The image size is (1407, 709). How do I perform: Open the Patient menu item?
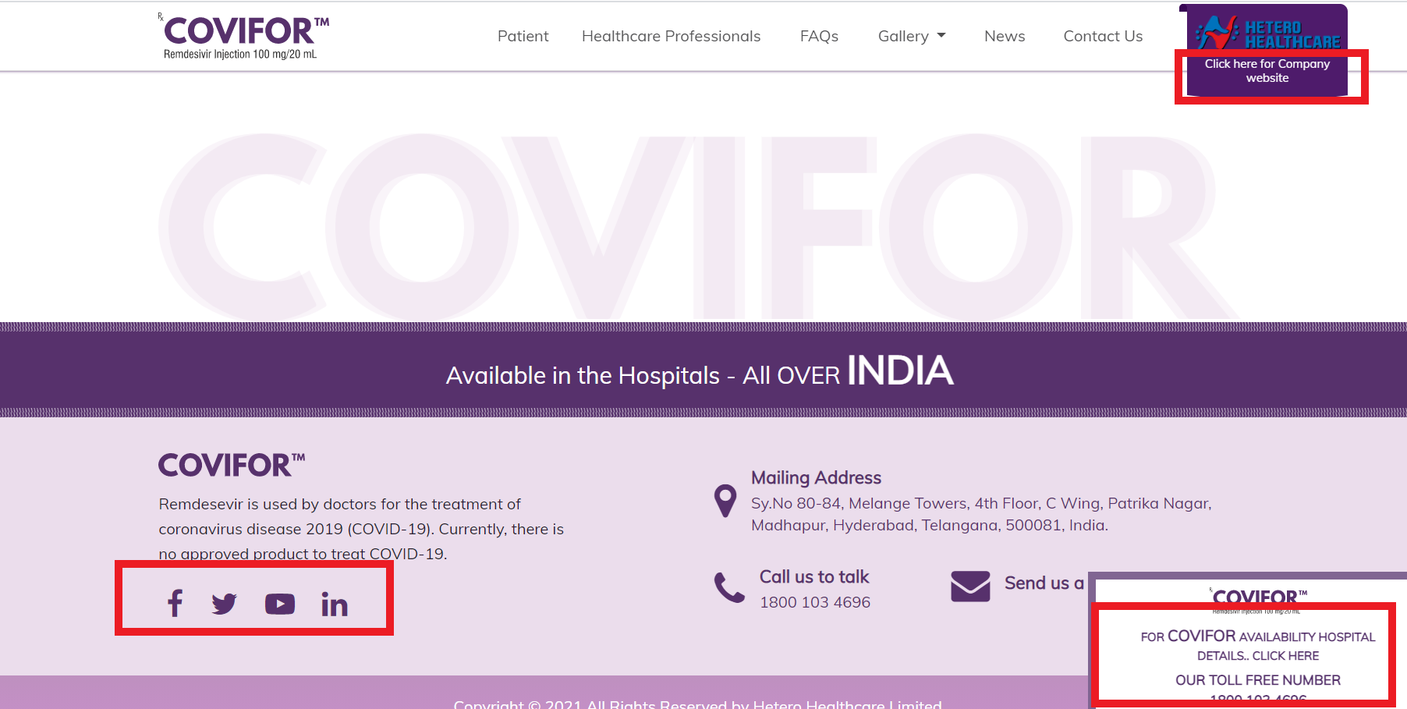523,36
